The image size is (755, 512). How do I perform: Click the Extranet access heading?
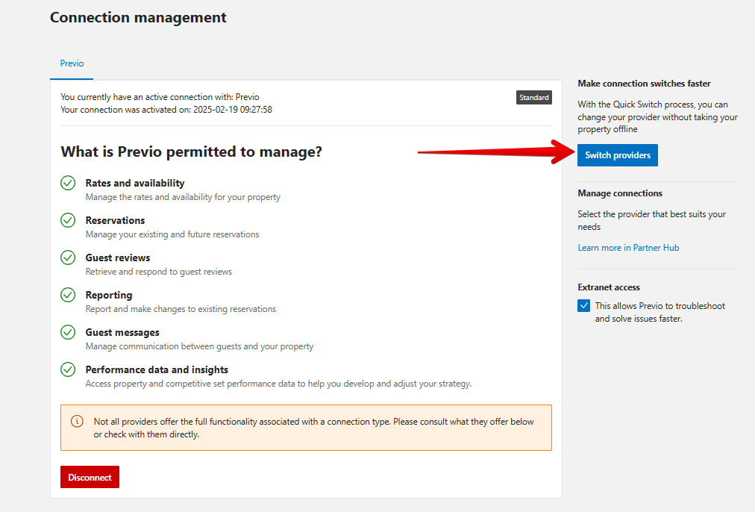(x=609, y=287)
